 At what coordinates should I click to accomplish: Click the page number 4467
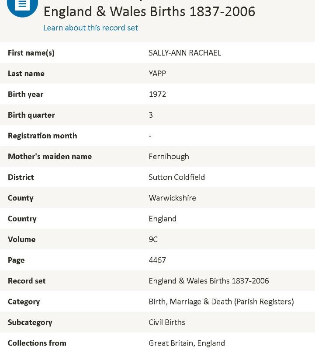[157, 260]
